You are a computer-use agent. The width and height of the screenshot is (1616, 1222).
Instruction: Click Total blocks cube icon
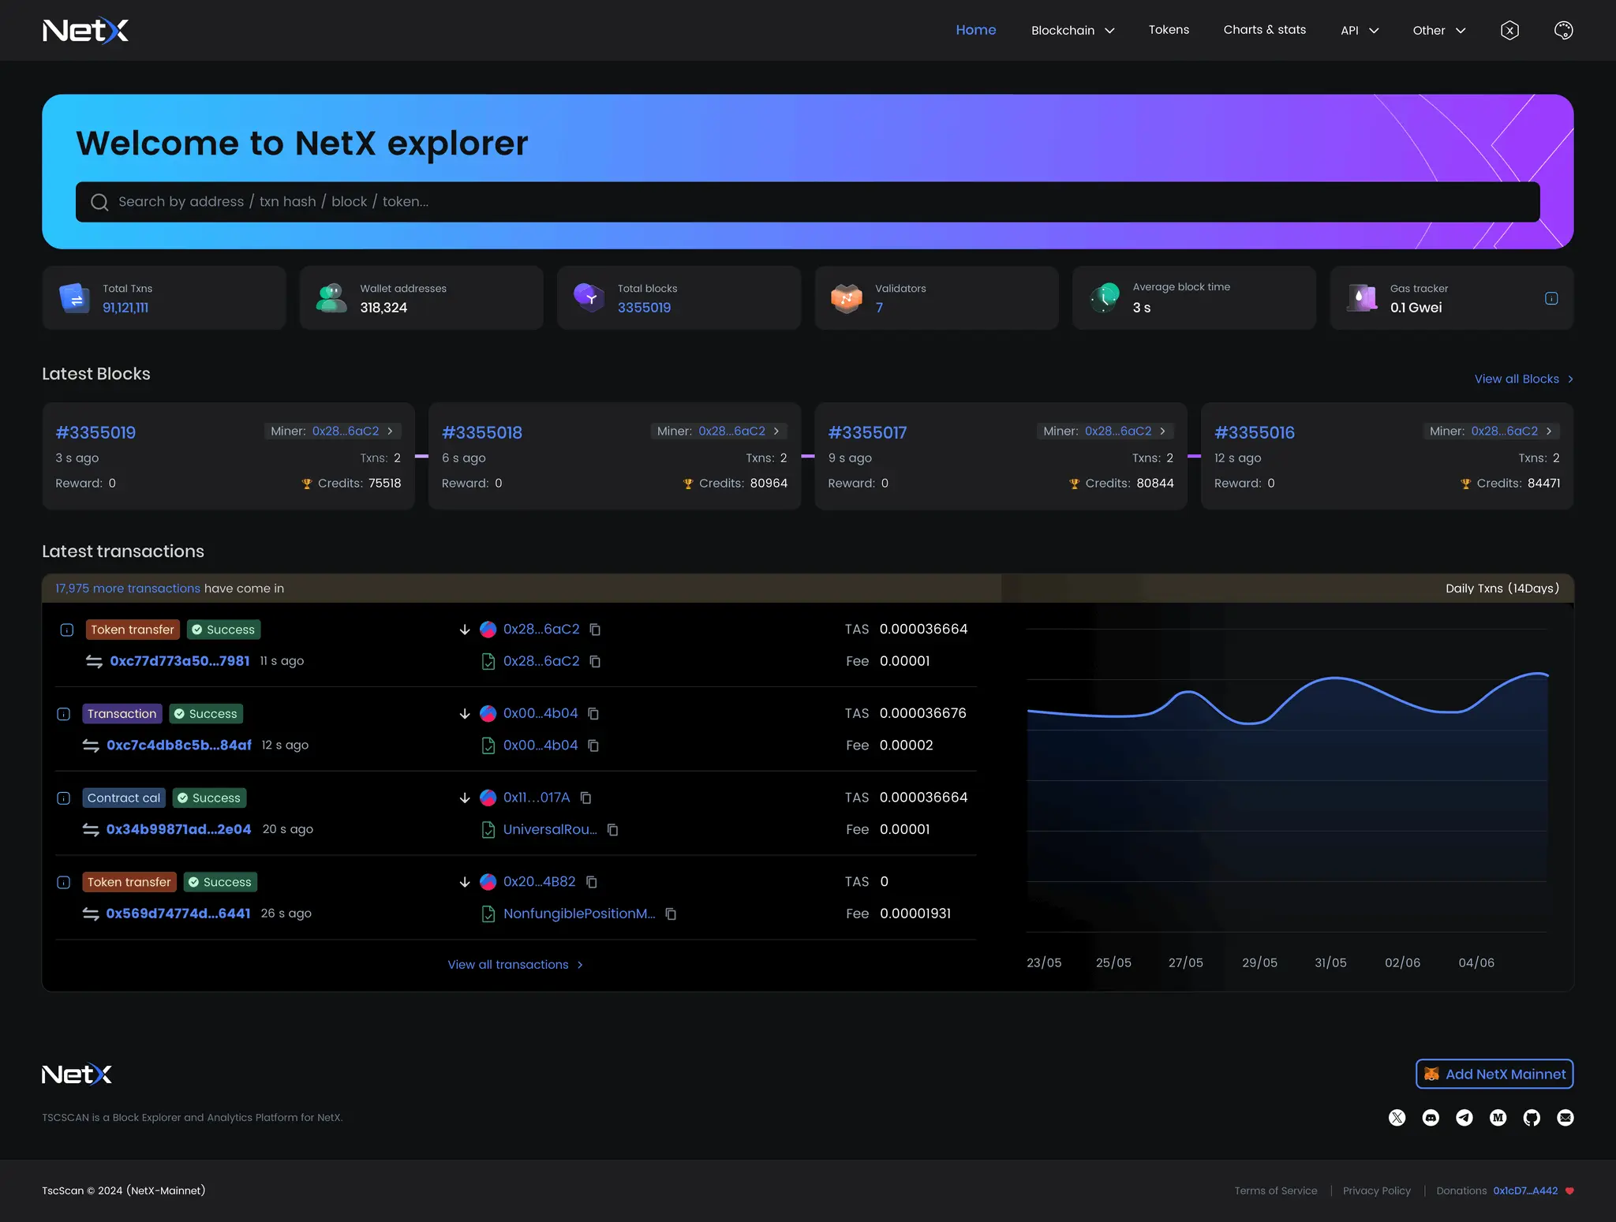tap(589, 298)
